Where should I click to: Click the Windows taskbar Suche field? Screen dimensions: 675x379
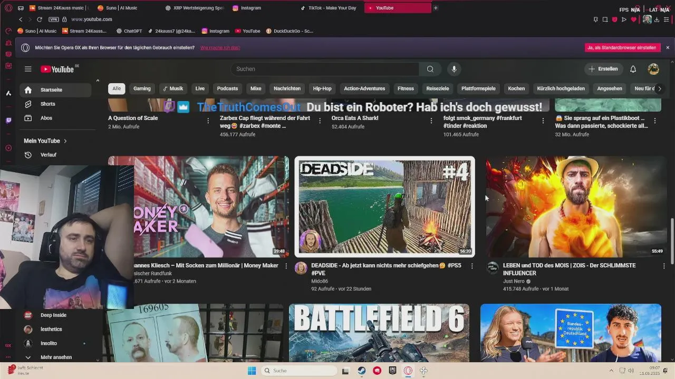pyautogui.click(x=300, y=371)
